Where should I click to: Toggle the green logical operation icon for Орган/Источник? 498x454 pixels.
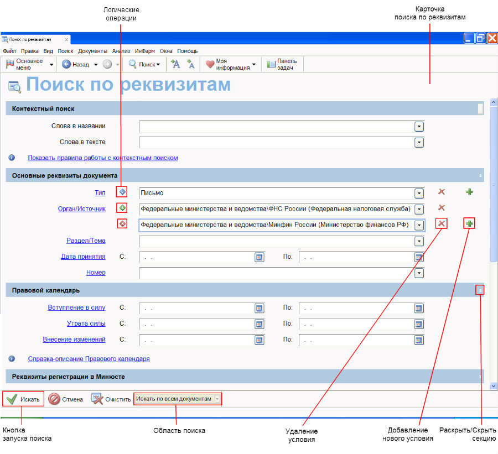[x=122, y=208]
